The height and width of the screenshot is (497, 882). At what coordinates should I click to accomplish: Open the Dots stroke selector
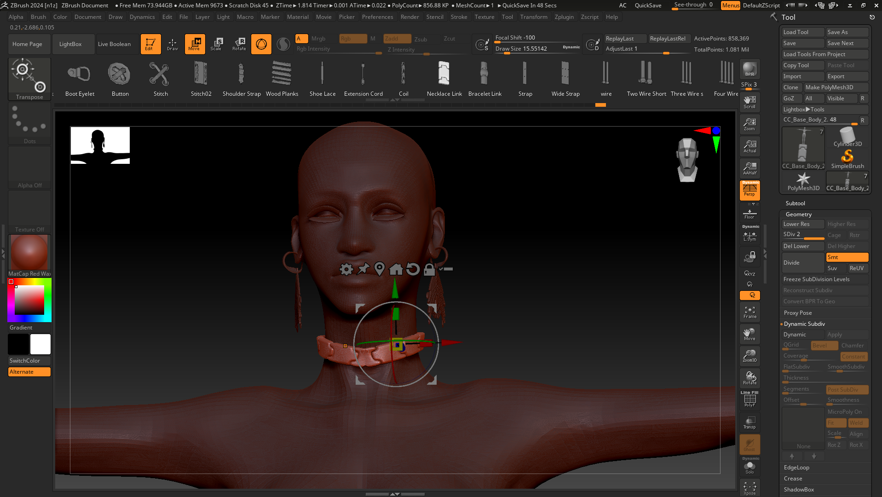(x=29, y=124)
